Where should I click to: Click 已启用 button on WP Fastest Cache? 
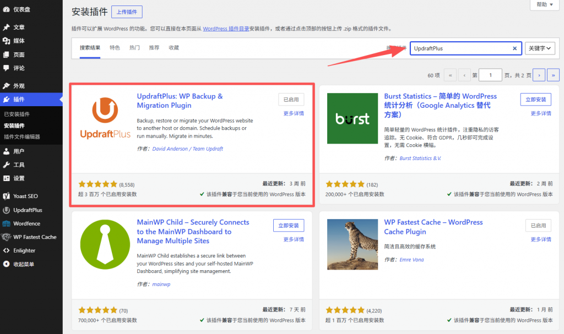coord(539,226)
